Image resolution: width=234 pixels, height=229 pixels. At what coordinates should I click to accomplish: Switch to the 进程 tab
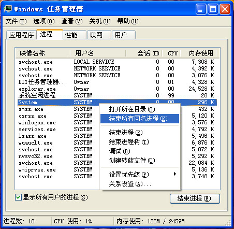[50, 34]
